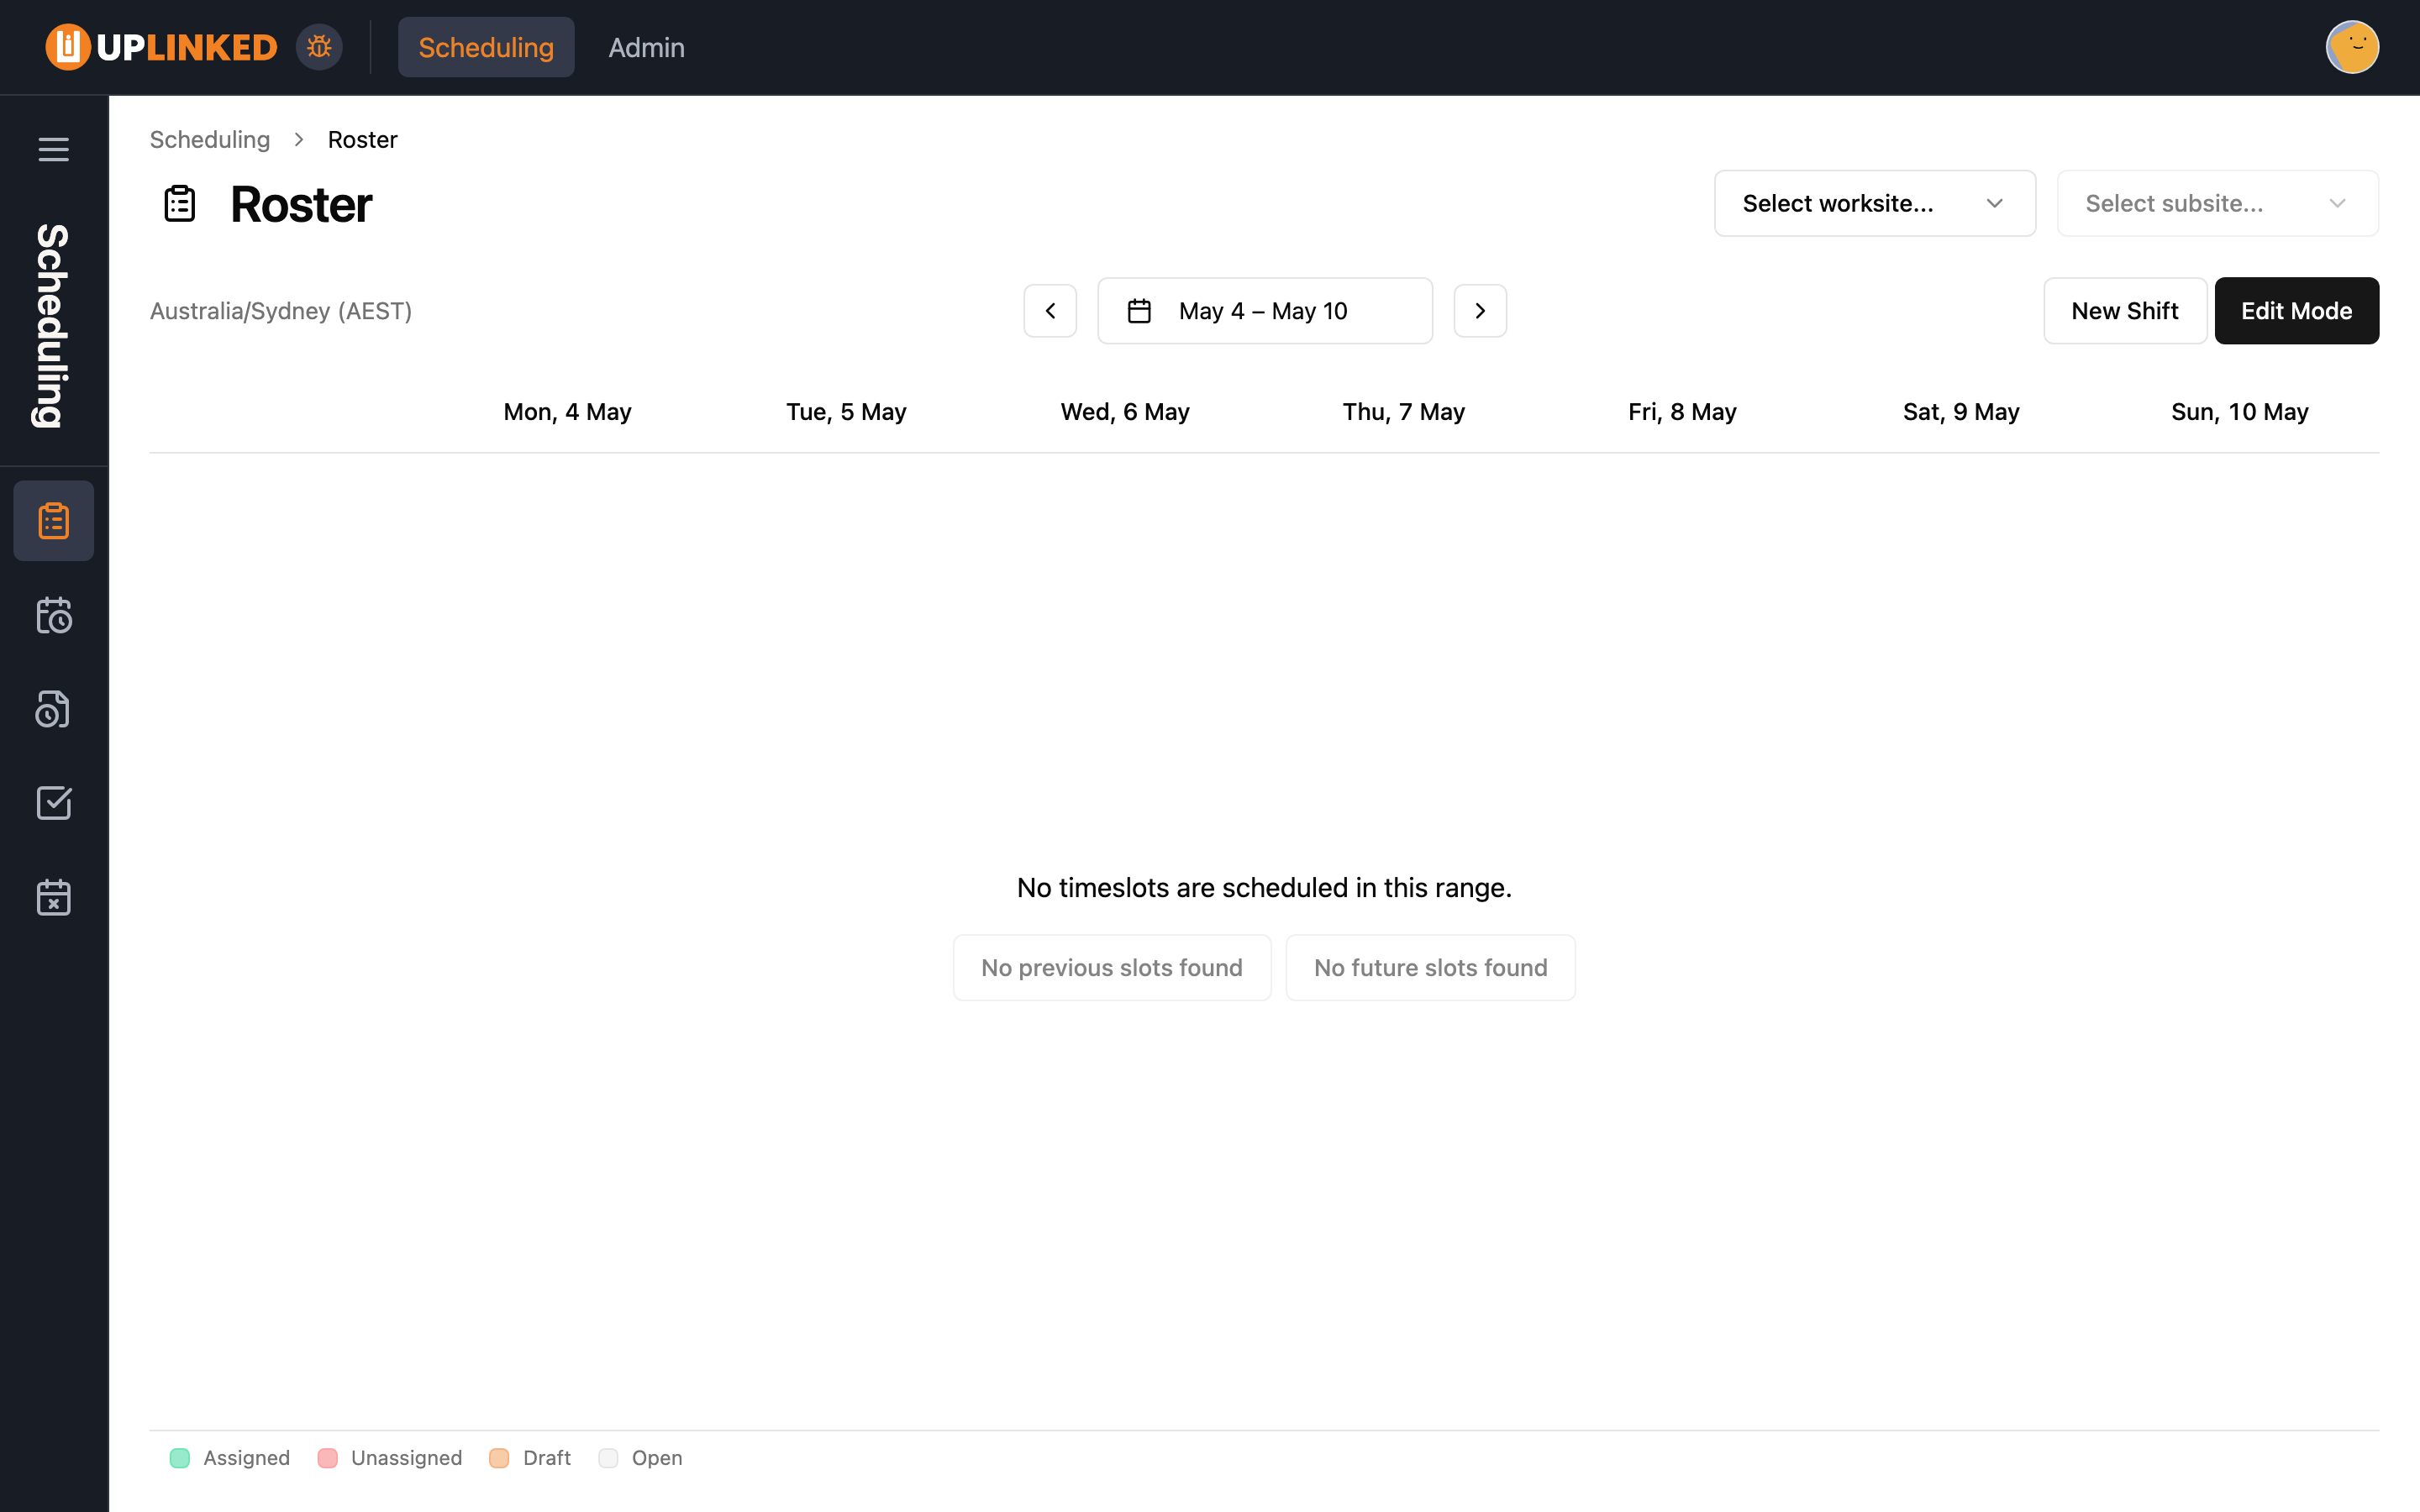This screenshot has height=1512, width=2420.
Task: Toggle the hamburger sidebar menu
Action: point(54,149)
